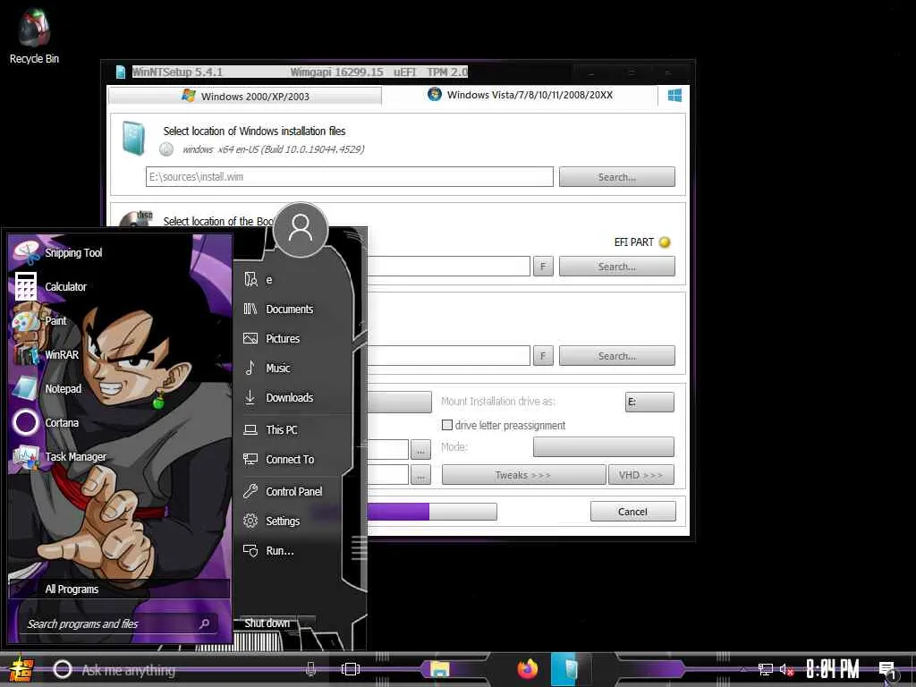This screenshot has height=687, width=916.
Task: Open the Action Center notifications icon
Action: 886,669
